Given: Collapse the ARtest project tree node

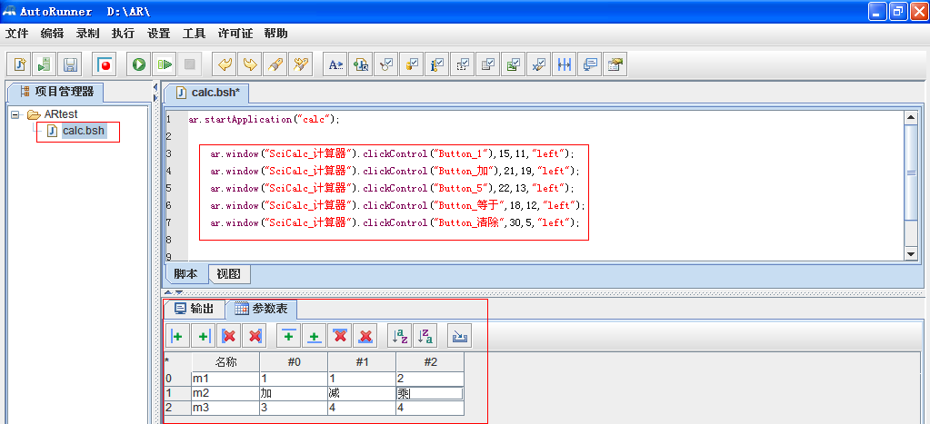Looking at the screenshot, I should pyautogui.click(x=15, y=115).
